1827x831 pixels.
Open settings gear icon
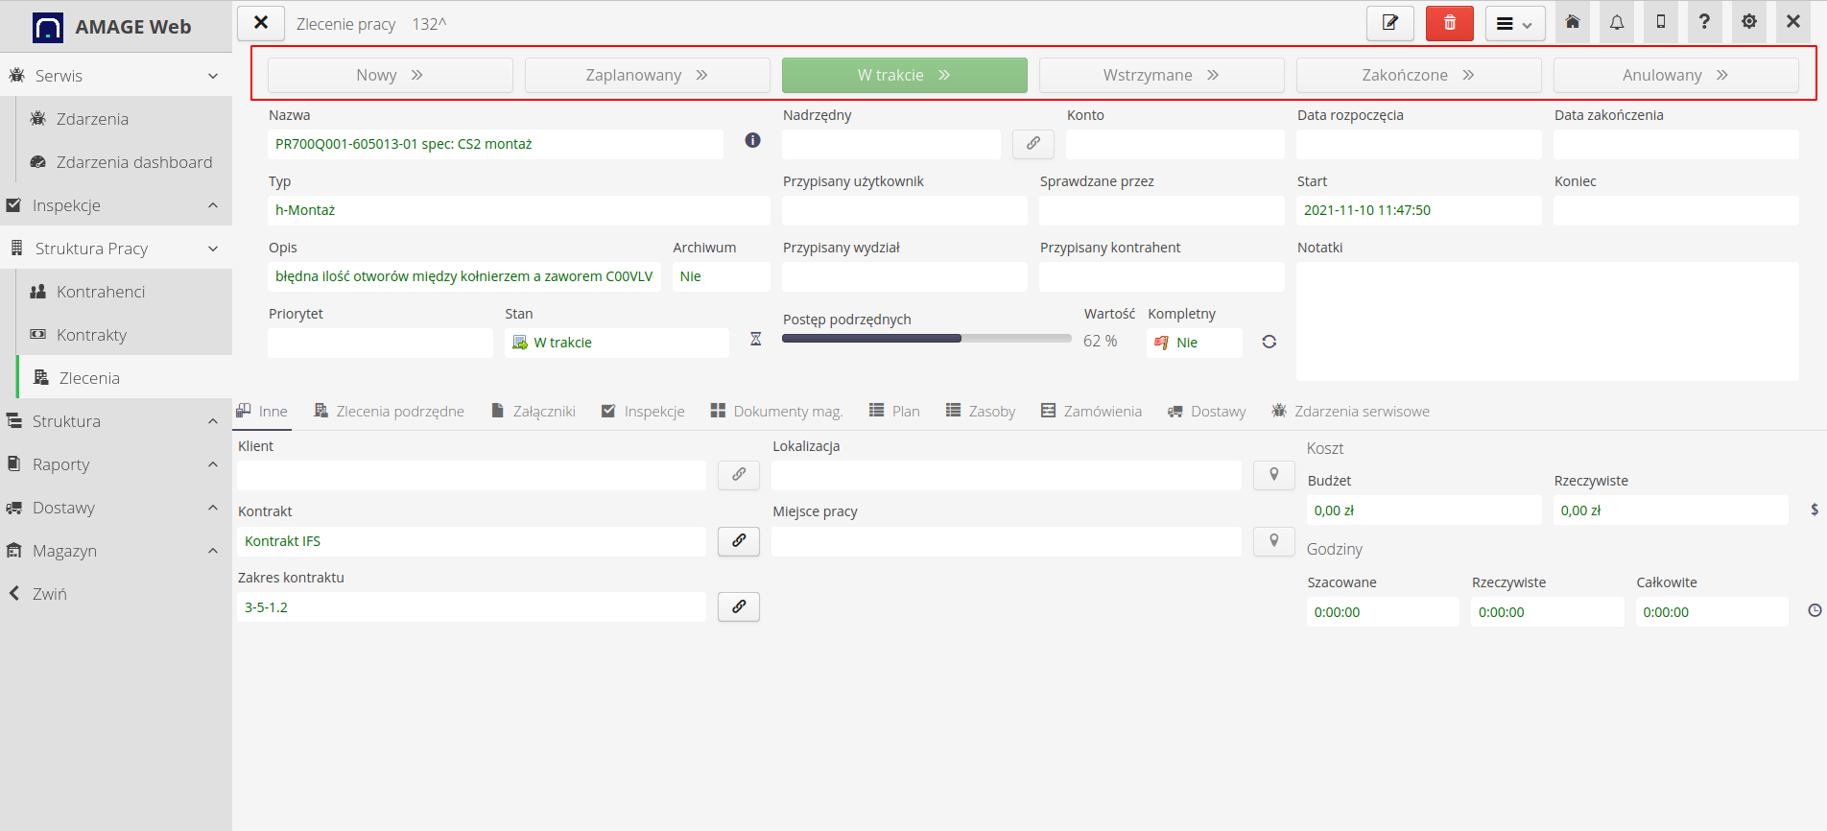click(1748, 22)
